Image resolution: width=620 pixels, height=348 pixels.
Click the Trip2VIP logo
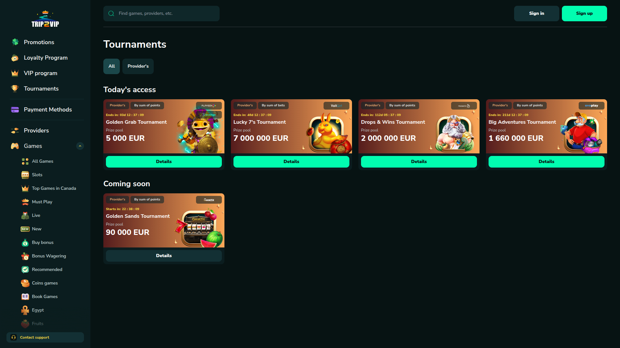pos(45,19)
